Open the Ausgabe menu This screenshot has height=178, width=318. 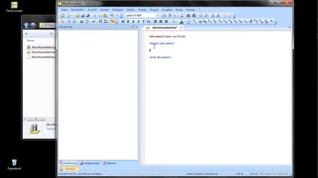coord(167,10)
